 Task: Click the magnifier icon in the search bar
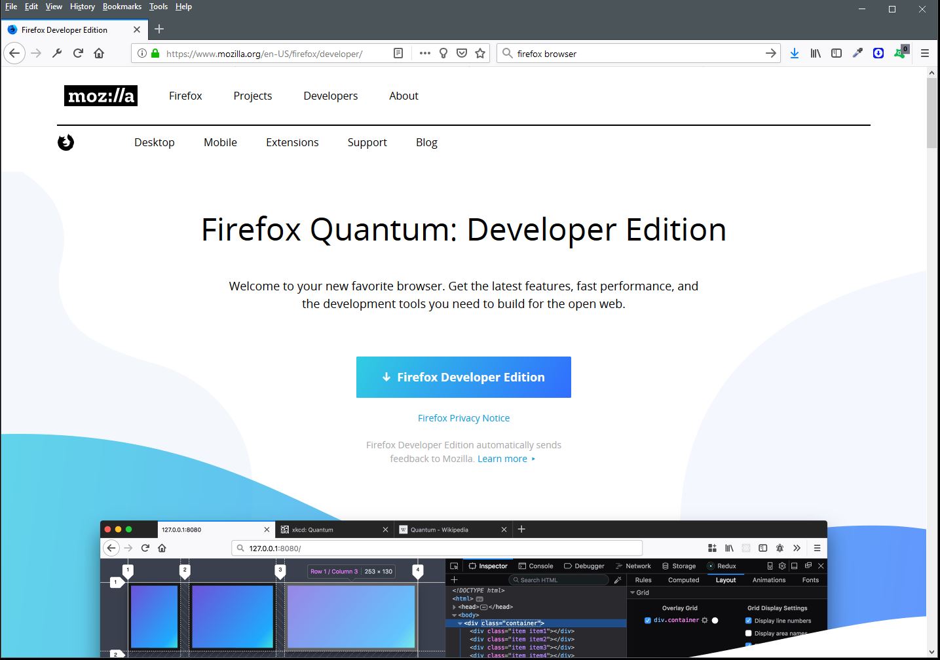pos(507,54)
